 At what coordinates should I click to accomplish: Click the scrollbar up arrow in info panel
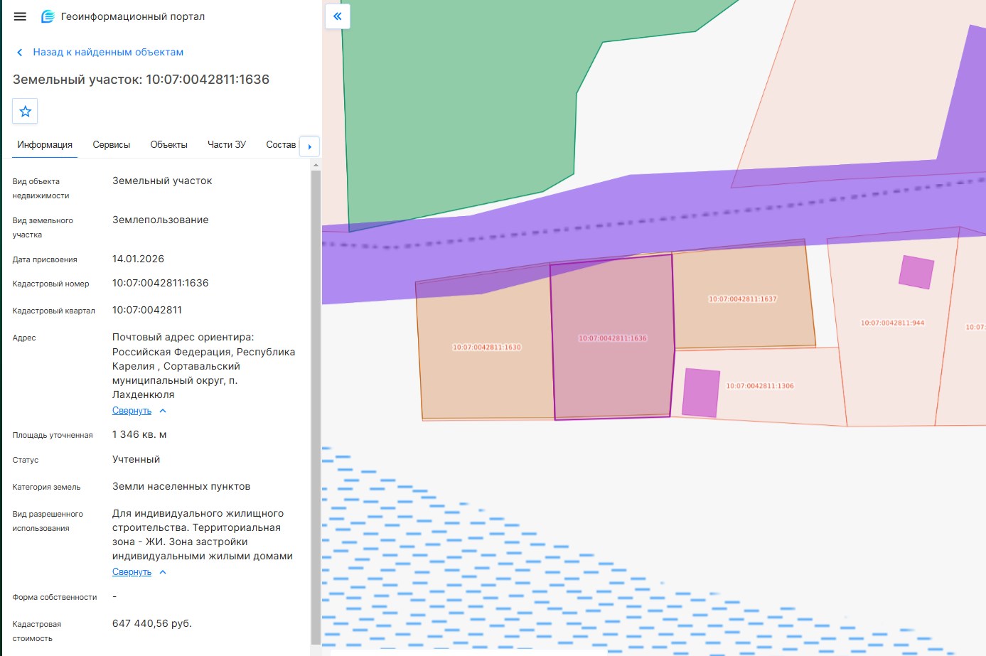coord(316,165)
